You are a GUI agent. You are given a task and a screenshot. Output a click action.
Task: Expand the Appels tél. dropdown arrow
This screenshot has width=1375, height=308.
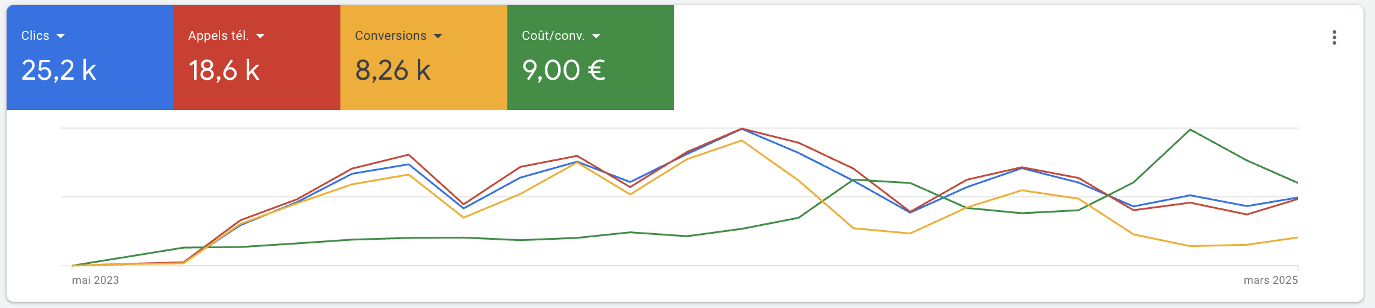(261, 36)
